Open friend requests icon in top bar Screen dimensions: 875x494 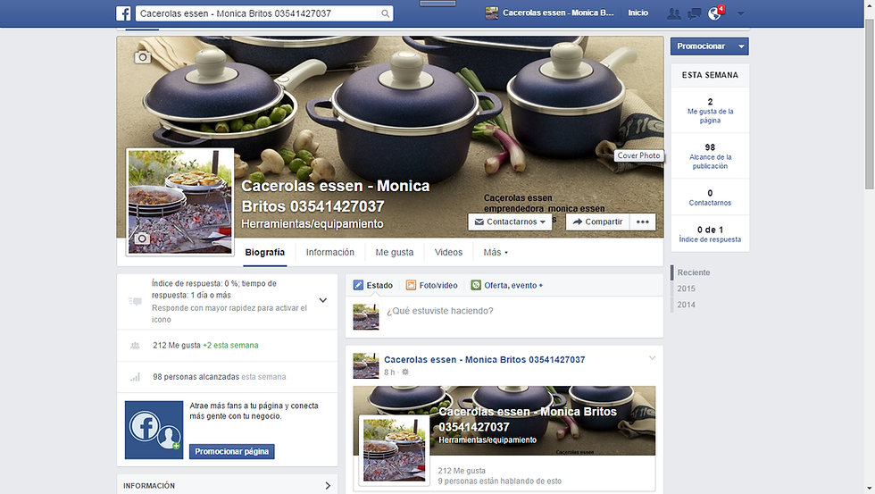[x=674, y=13]
